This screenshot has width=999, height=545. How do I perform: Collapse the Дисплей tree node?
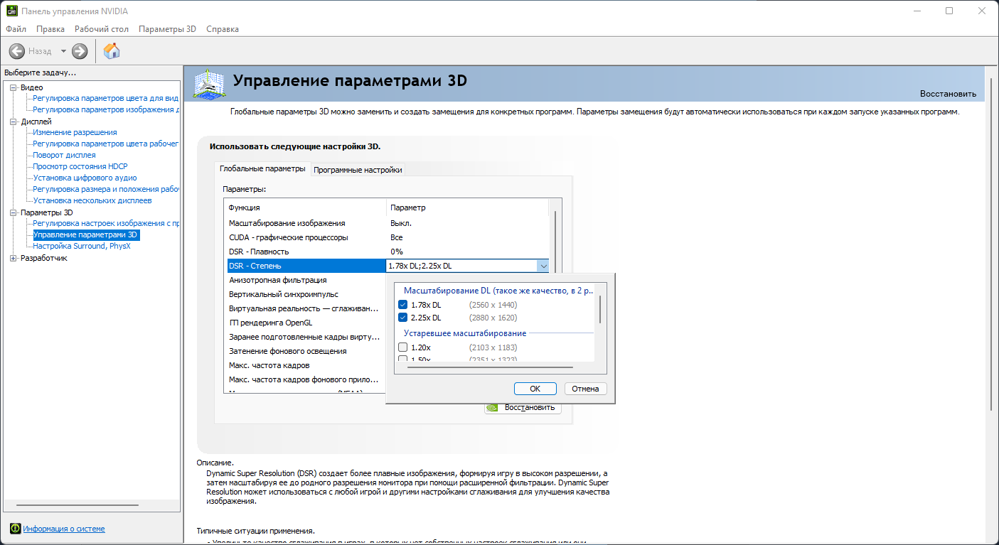pyautogui.click(x=14, y=122)
